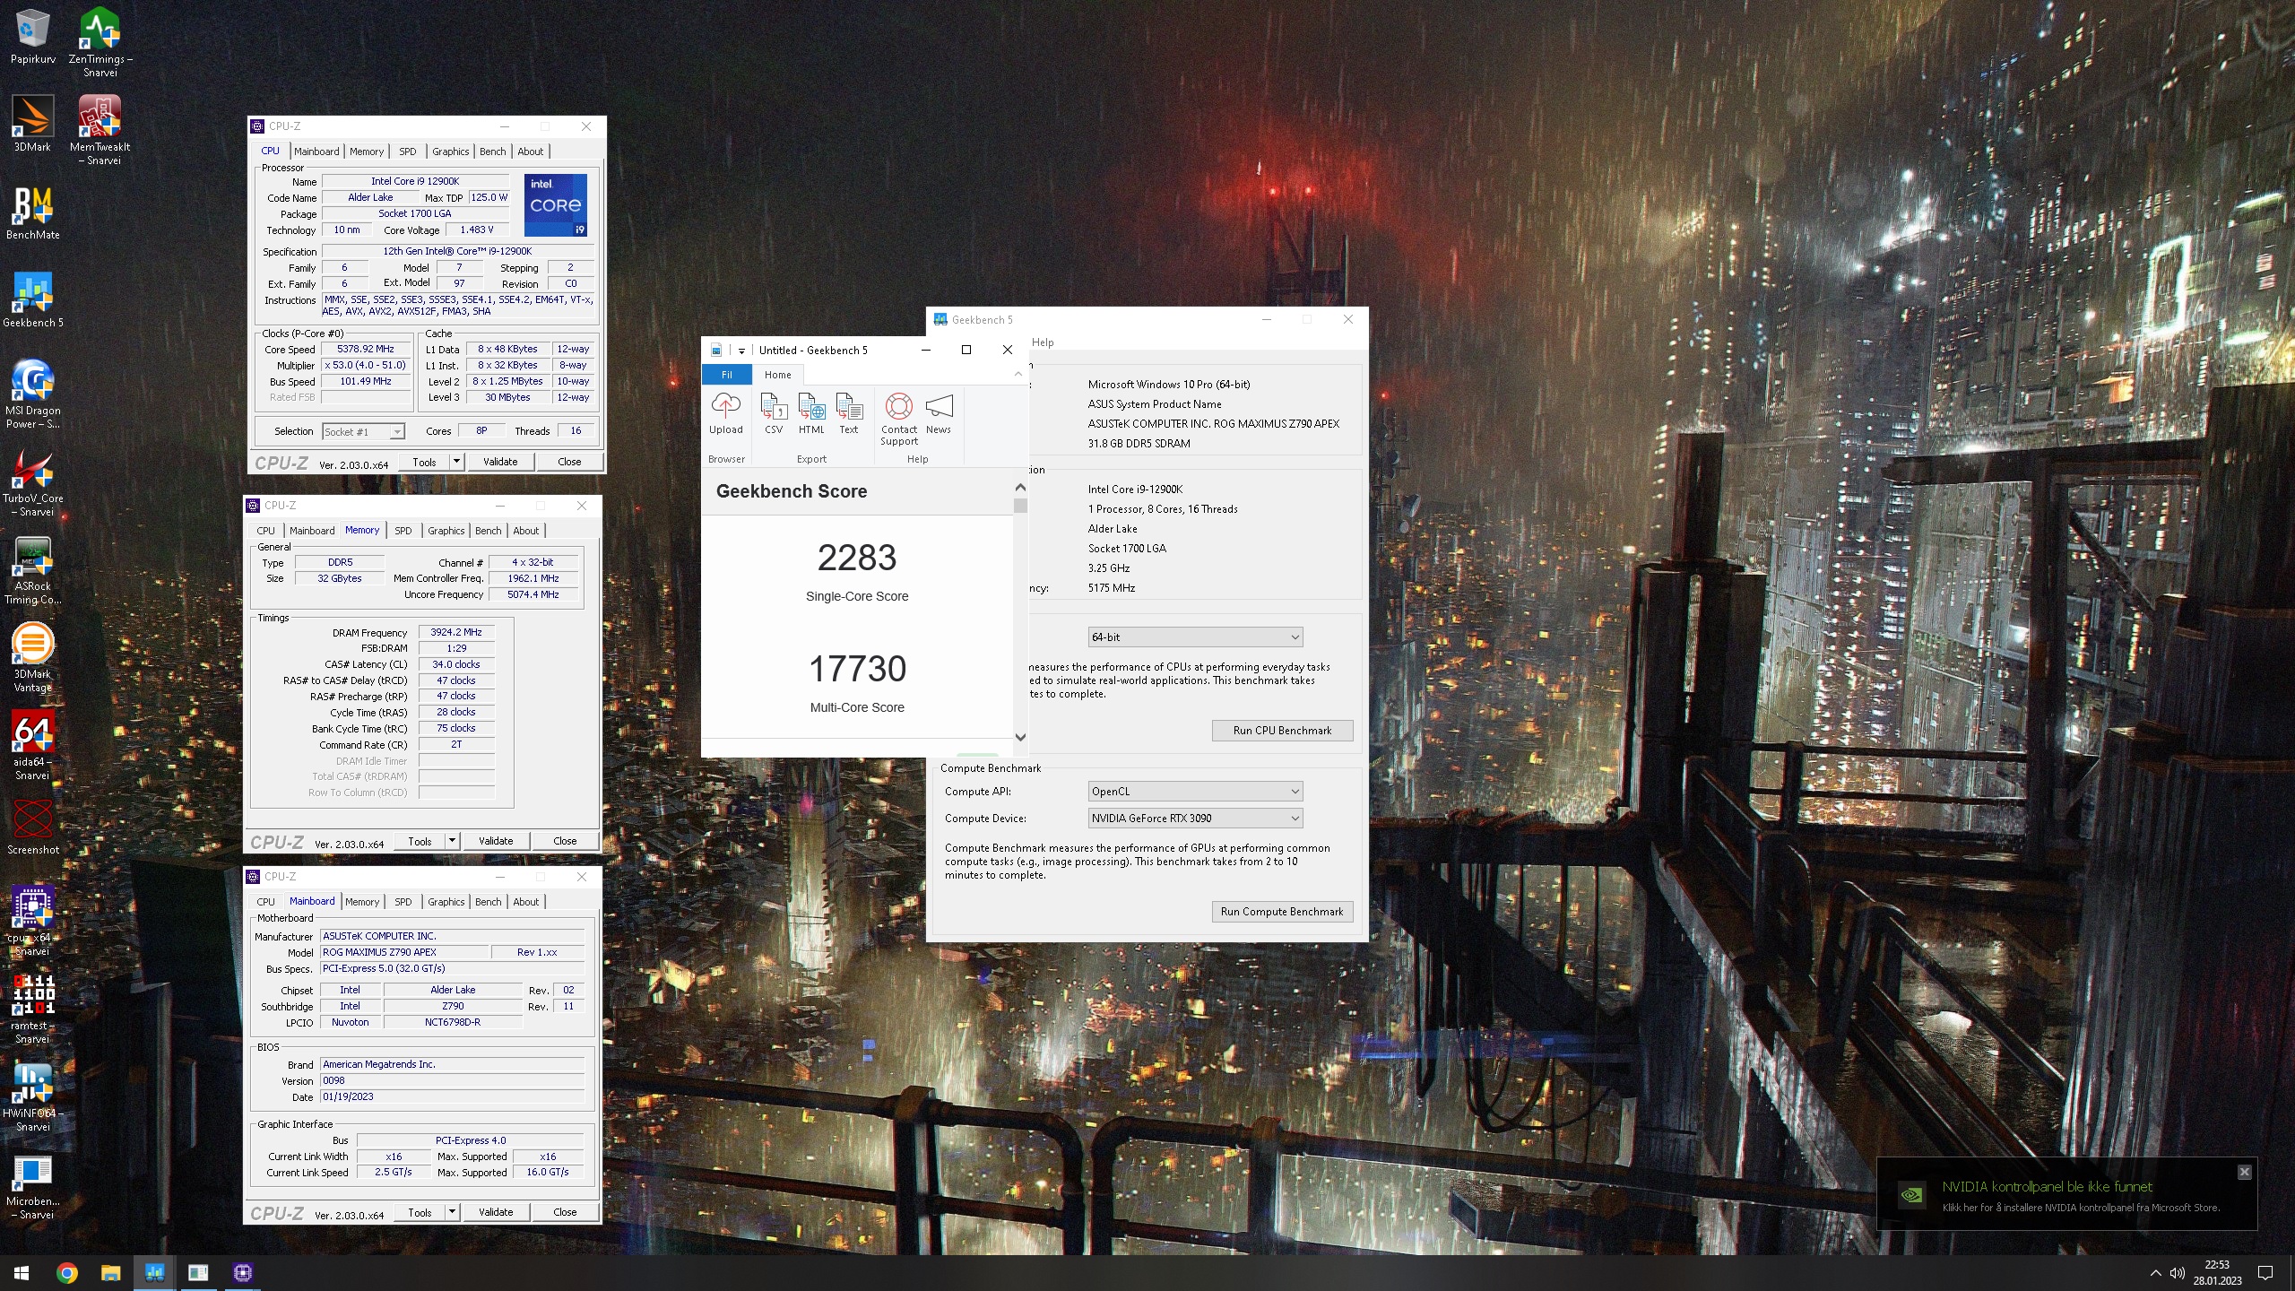Open the Windows Start menu
Screen dimensions: 2295x1291
tap(22, 1272)
